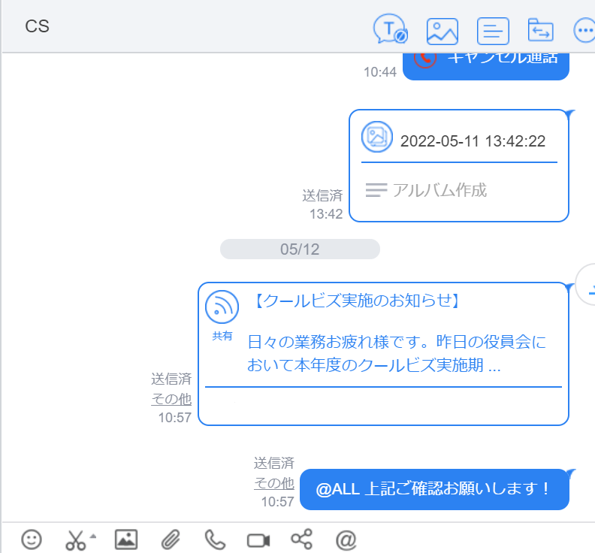Open the more options ellipsis menu
The image size is (595, 553).
584,30
